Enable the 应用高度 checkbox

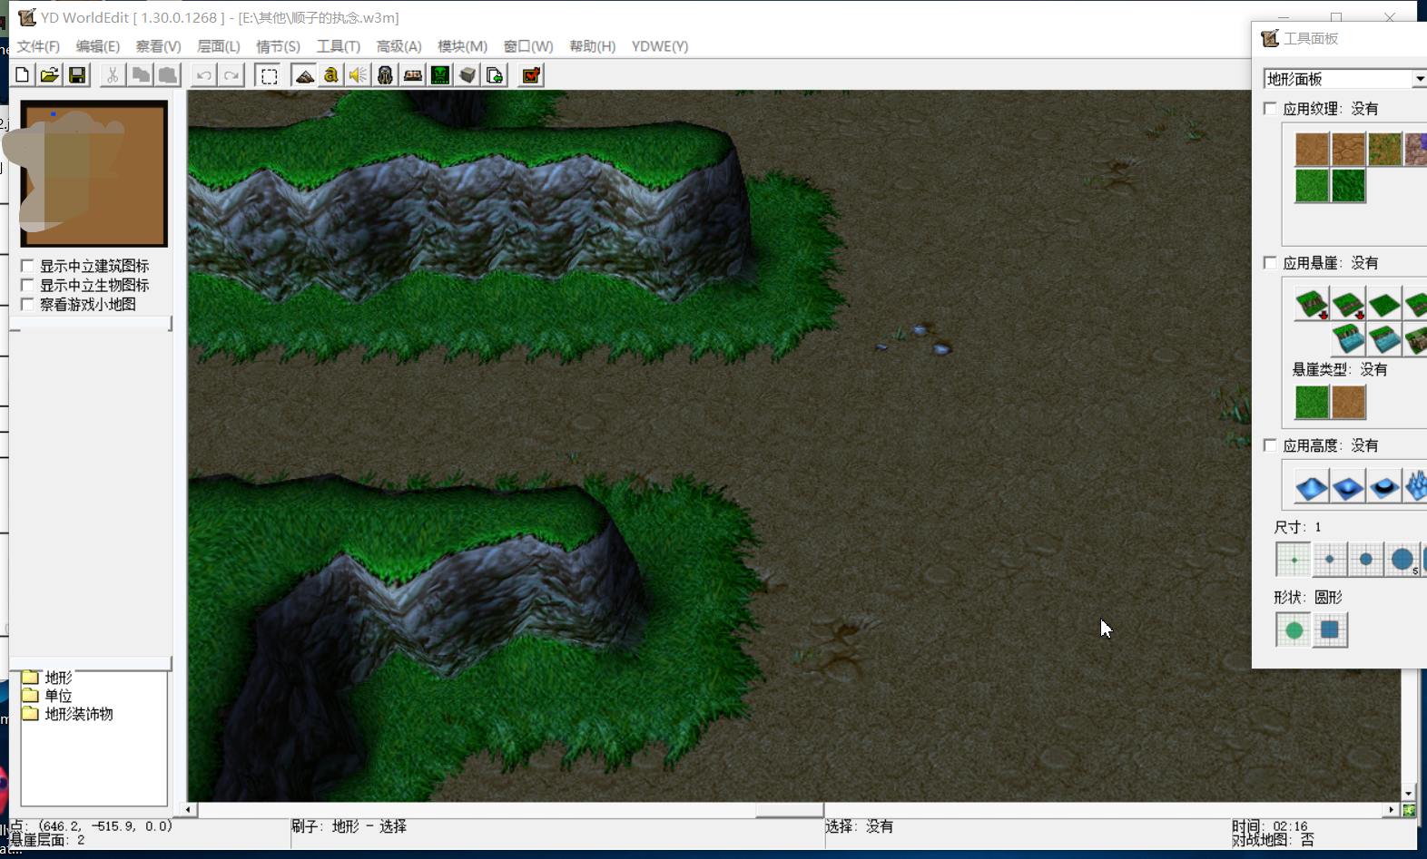coord(1270,444)
